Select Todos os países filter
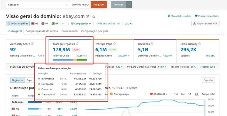Image resolution: width=227 pixels, height=116 pixels. tap(18, 24)
